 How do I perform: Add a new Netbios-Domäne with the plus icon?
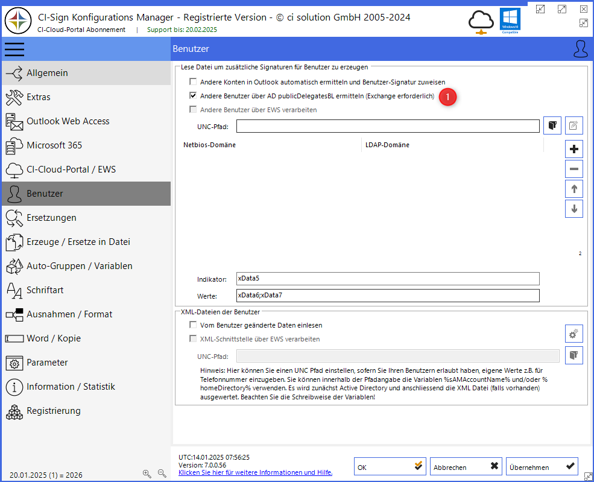point(573,148)
